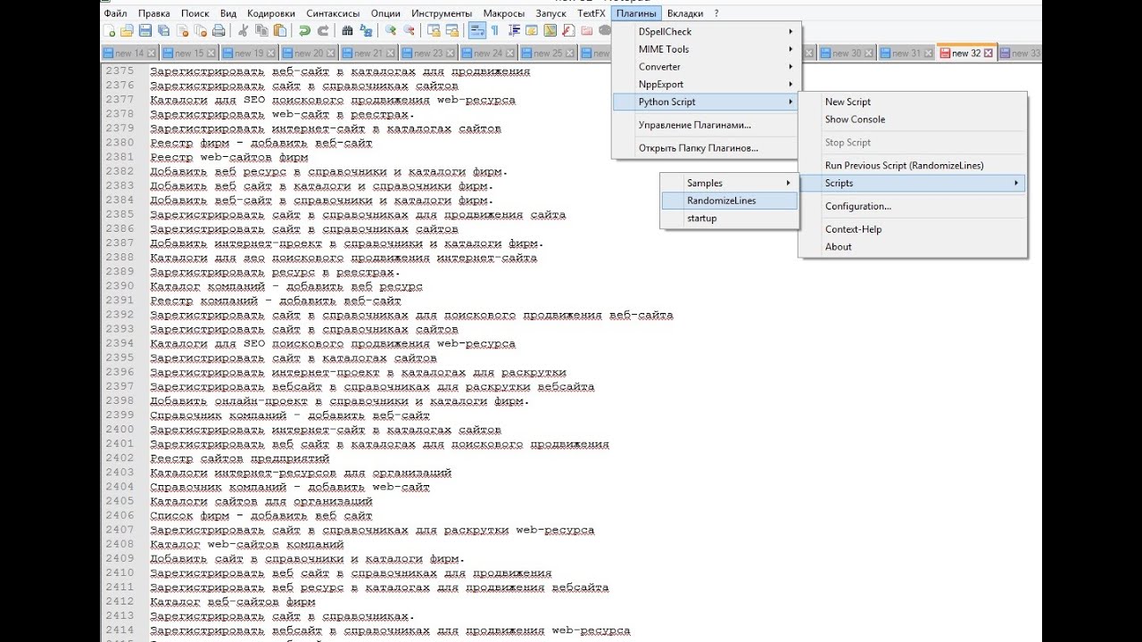Click the Copy toolbar icon
The image size is (1142, 642).
(x=261, y=31)
